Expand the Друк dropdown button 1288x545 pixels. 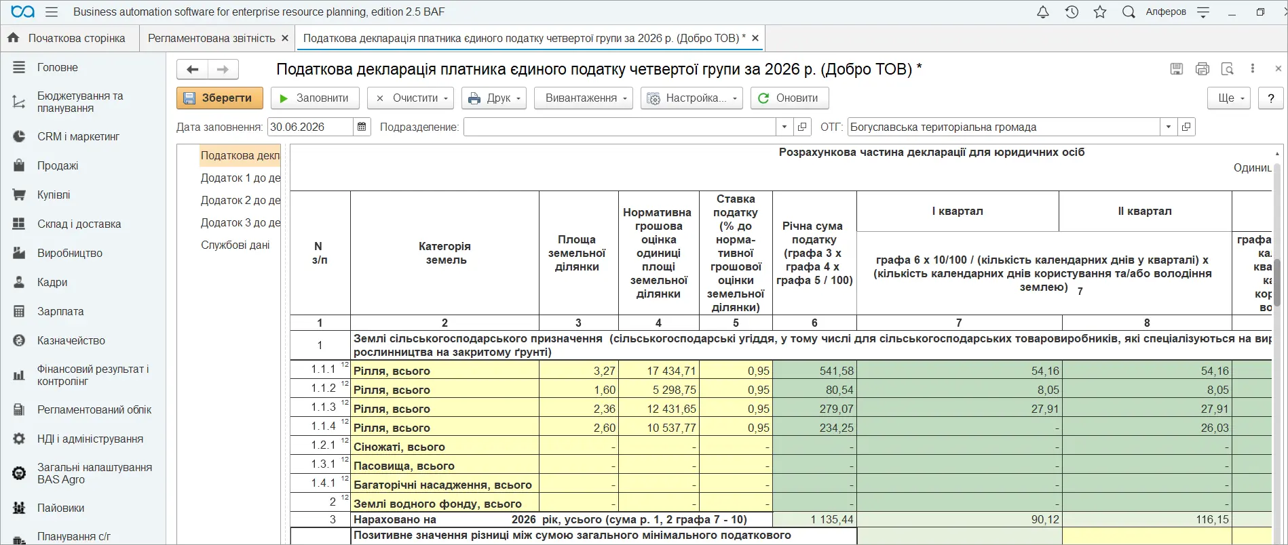coord(518,98)
